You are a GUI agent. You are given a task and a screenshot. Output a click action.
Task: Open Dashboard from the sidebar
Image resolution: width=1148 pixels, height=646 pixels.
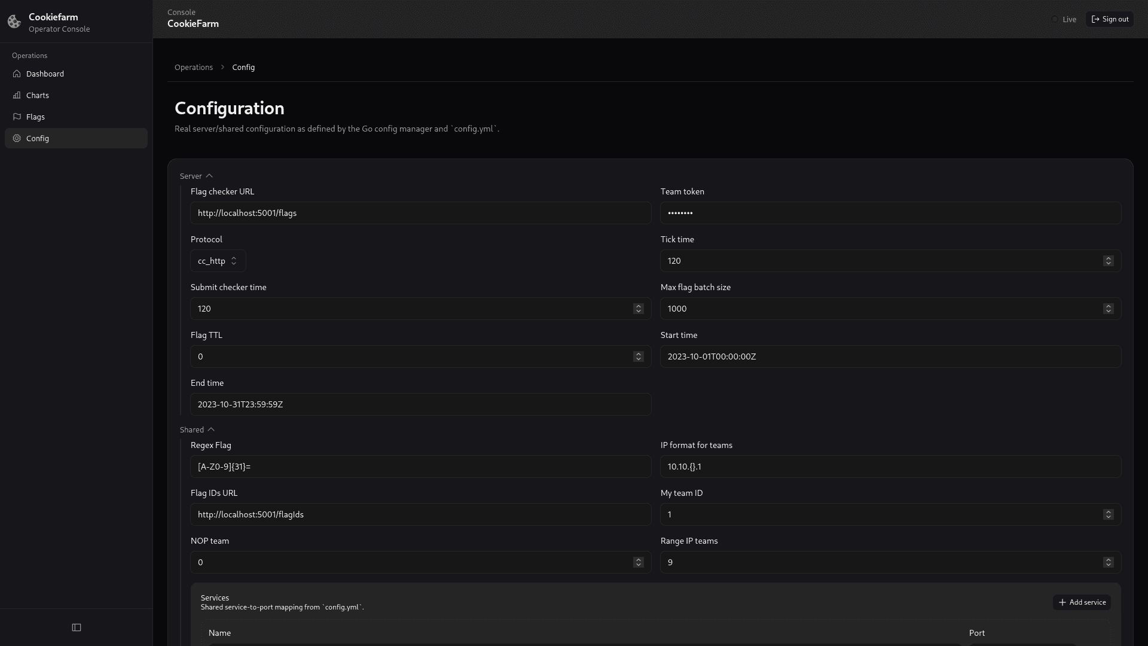(45, 74)
